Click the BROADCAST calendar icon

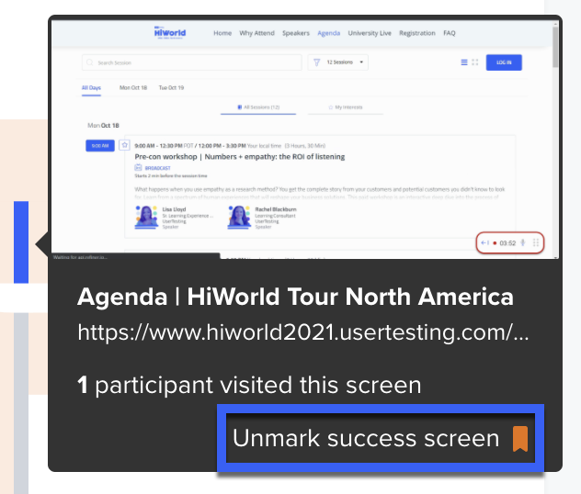tap(138, 168)
